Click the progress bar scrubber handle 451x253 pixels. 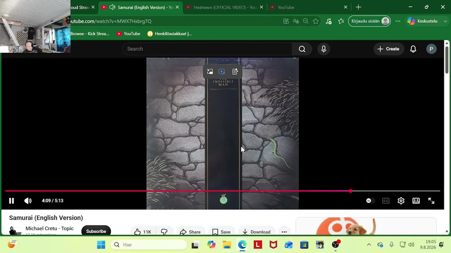(350, 191)
